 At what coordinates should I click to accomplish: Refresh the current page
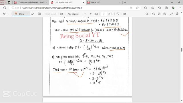coord(5,8)
